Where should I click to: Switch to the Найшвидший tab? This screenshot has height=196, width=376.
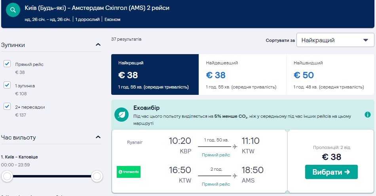click(x=330, y=75)
